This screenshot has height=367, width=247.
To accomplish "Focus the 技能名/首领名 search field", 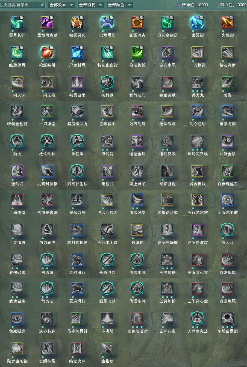I will pos(20,5).
